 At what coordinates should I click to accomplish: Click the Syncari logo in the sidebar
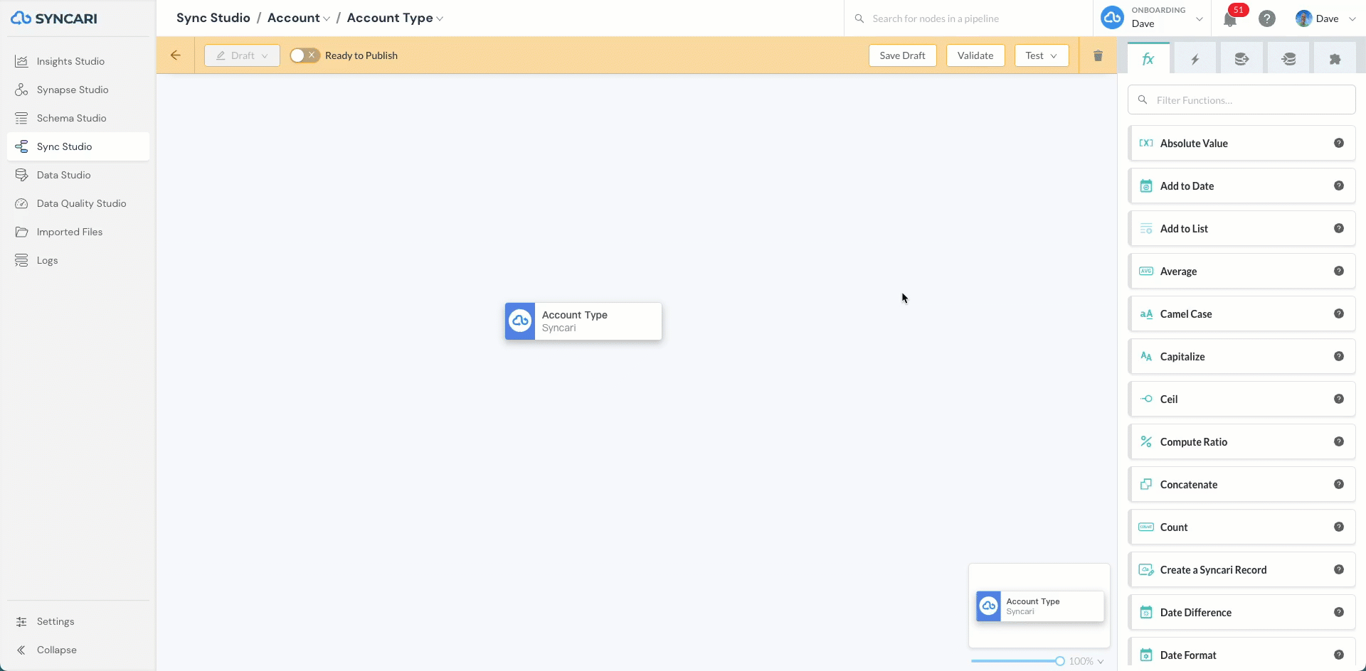pyautogui.click(x=54, y=18)
